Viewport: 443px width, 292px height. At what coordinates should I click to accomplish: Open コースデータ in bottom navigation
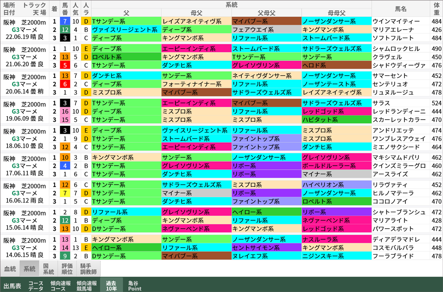[x=36, y=286]
